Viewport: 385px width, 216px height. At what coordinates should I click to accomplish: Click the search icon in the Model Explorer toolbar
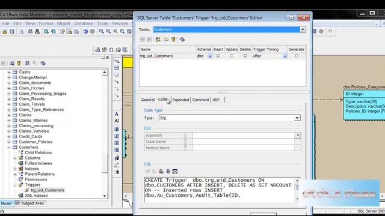pyautogui.click(x=11, y=63)
